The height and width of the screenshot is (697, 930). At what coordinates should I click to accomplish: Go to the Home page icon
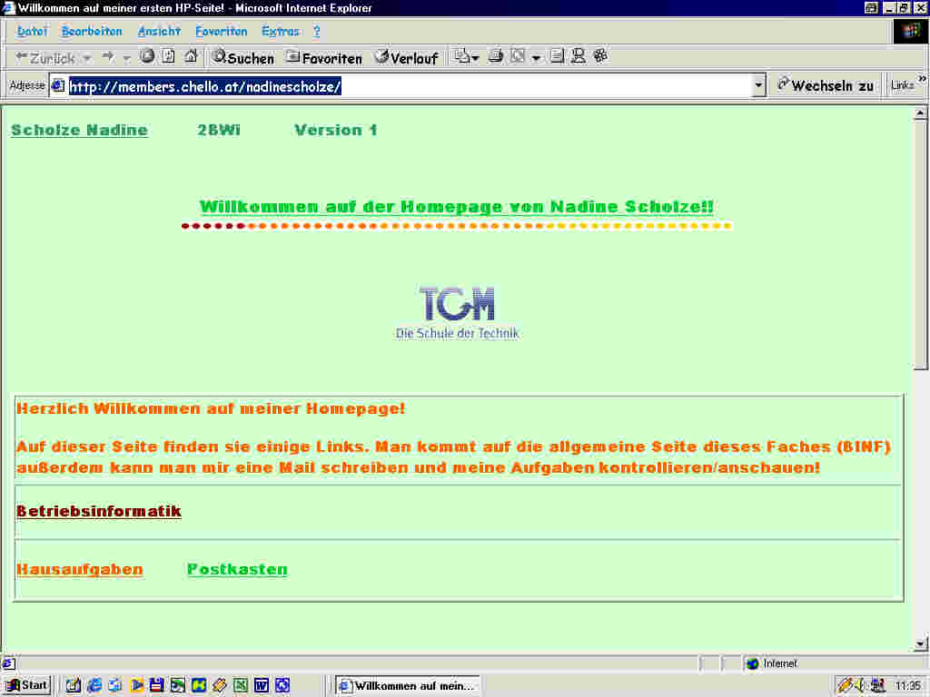[x=191, y=56]
